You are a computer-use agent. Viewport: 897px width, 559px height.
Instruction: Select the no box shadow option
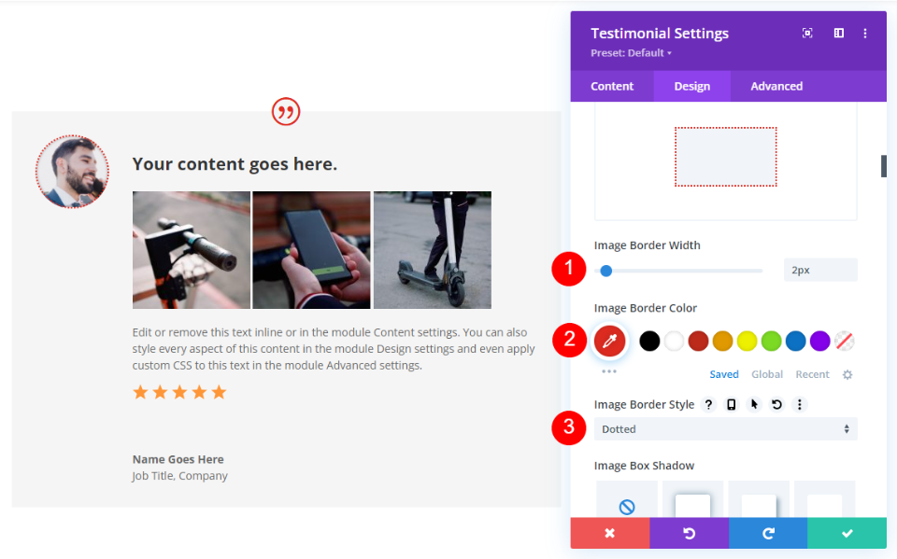point(627,500)
